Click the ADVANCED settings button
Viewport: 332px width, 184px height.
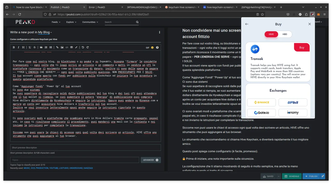tap(151, 160)
